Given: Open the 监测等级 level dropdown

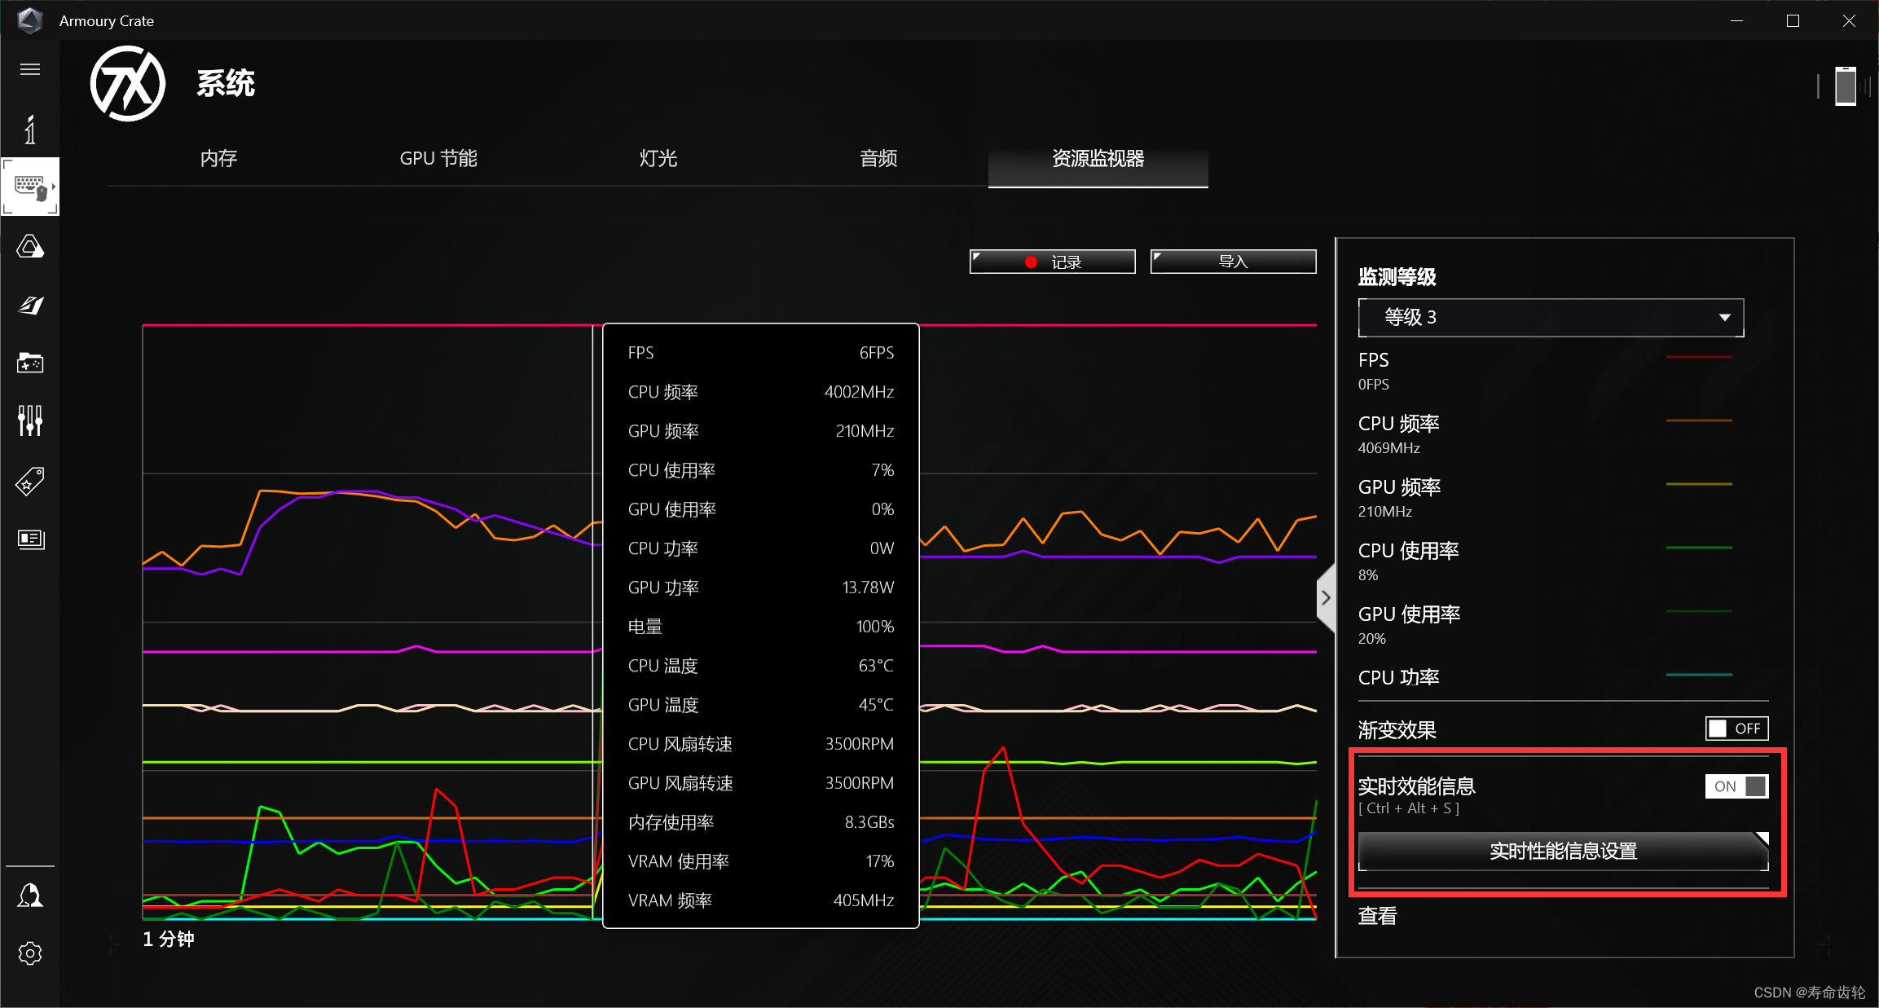Looking at the screenshot, I should click(1549, 317).
